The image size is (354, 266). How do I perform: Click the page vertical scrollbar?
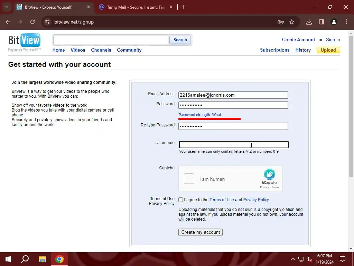(x=351, y=106)
